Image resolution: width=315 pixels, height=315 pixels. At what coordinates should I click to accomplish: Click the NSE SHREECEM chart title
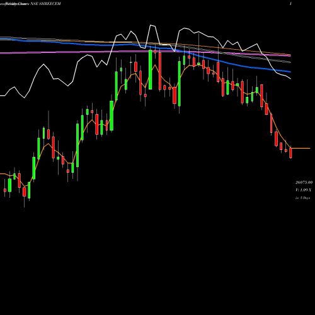pyautogui.click(x=45, y=4)
